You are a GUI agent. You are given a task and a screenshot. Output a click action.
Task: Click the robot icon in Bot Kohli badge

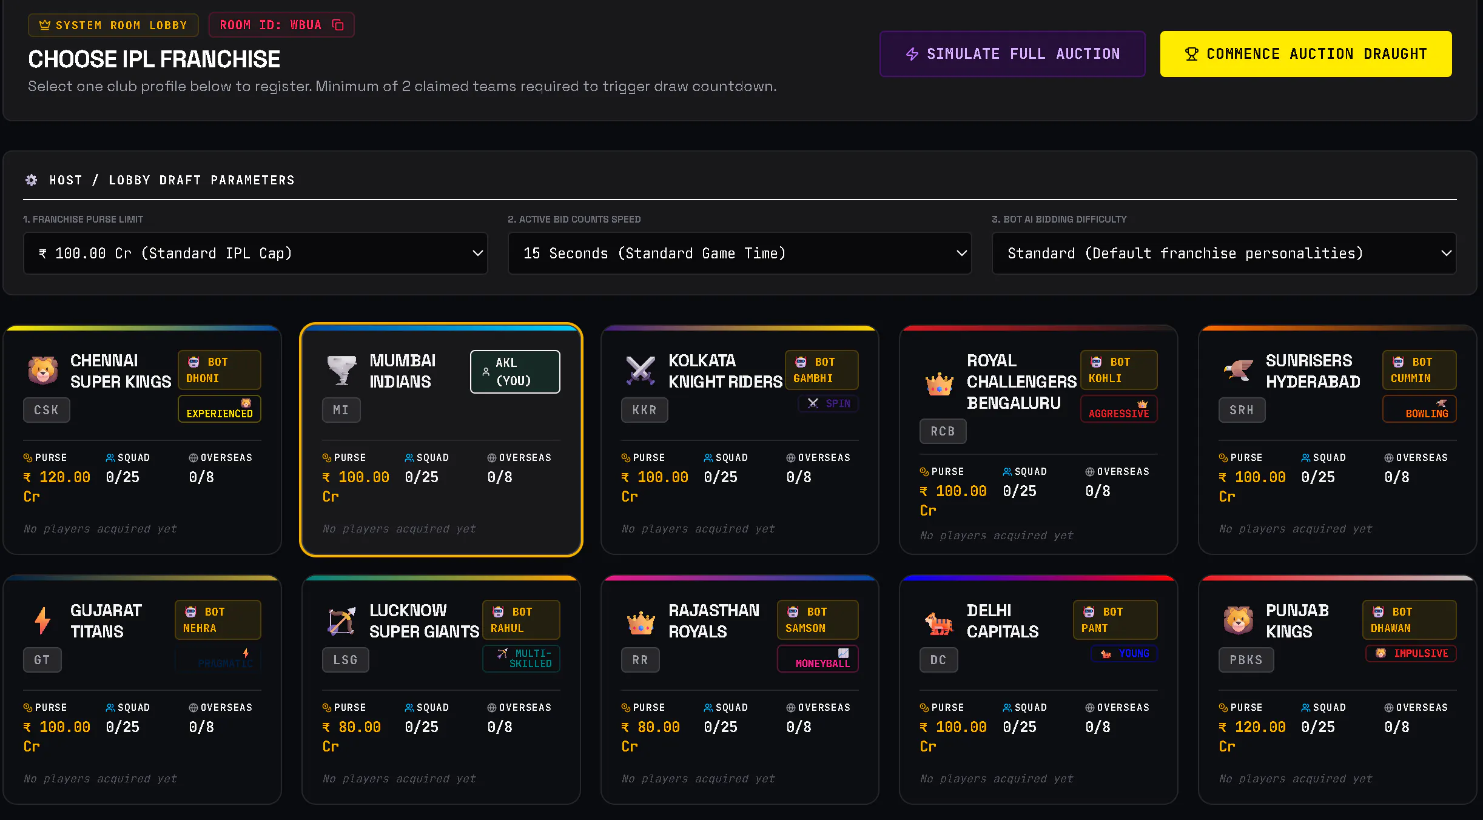click(1096, 362)
